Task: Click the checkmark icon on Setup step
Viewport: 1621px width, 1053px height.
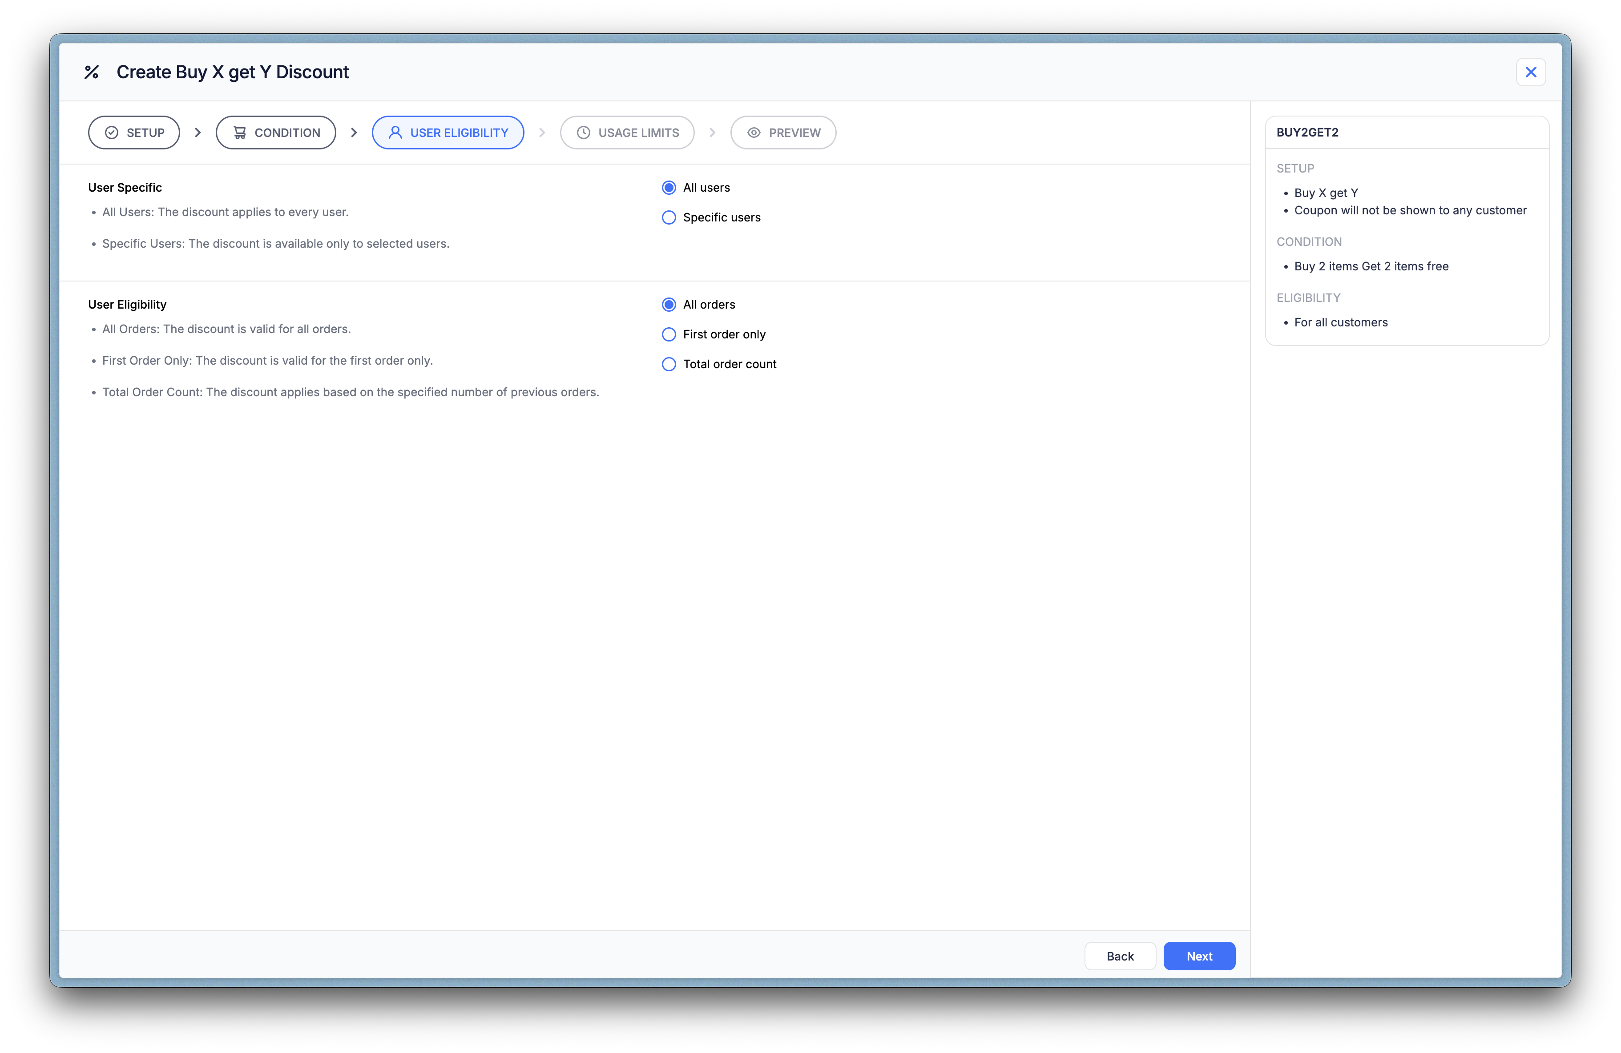Action: tap(112, 133)
